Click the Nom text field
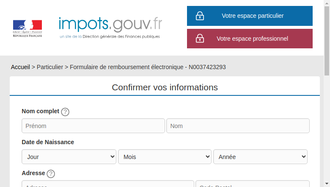This screenshot has width=330, height=187. pyautogui.click(x=238, y=126)
